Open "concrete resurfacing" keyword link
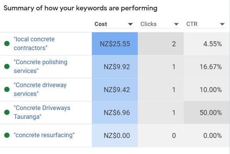 click(x=44, y=135)
